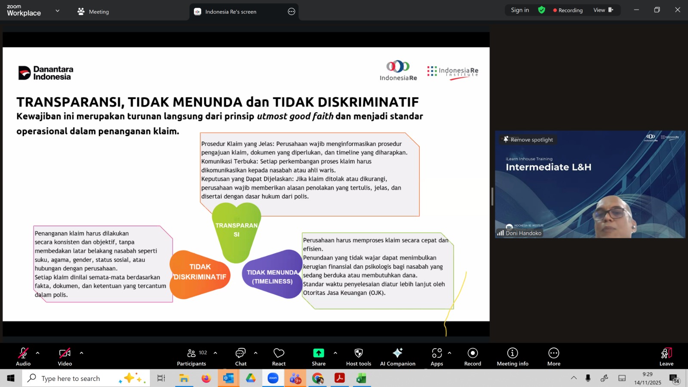
Task: Open Meeting info
Action: pyautogui.click(x=512, y=357)
